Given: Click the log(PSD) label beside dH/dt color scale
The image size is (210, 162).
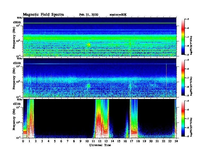Looking at the screenshot, I should pyautogui.click(x=191, y=45).
